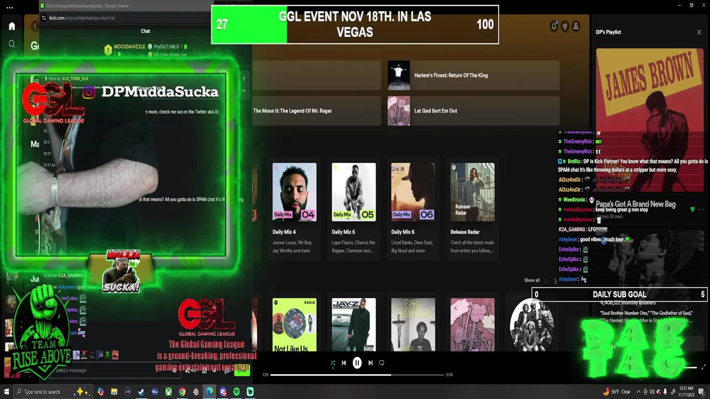Viewport: 710px width, 399px height.
Task: Open the pinned message options menu
Action: point(244,79)
